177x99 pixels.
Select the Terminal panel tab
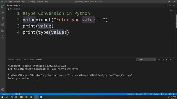39,60
